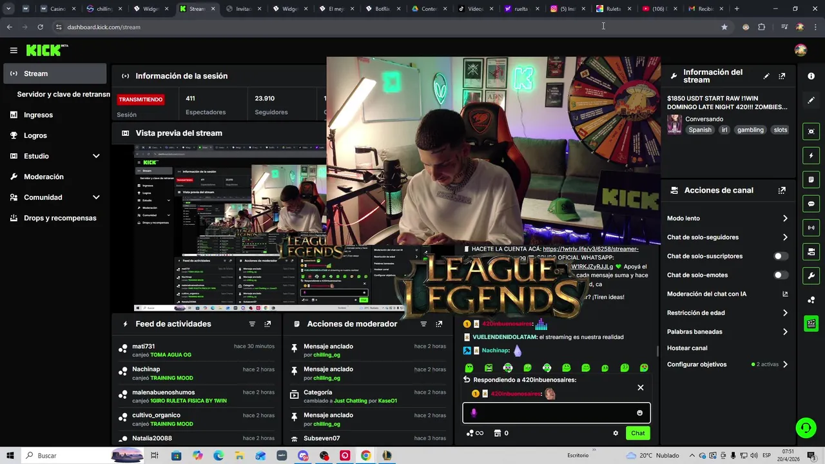Click the lightning bolt icon in right sidebar
This screenshot has width=825, height=464.
coord(811,156)
